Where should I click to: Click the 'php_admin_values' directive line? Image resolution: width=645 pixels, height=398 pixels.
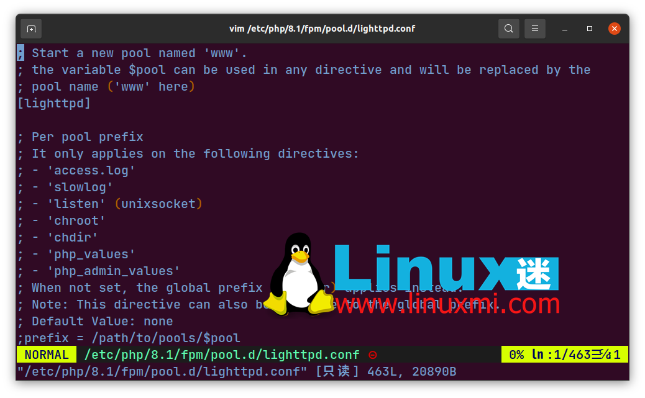(98, 271)
